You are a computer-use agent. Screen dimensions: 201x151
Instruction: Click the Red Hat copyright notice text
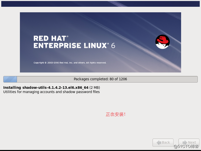(x=70, y=63)
